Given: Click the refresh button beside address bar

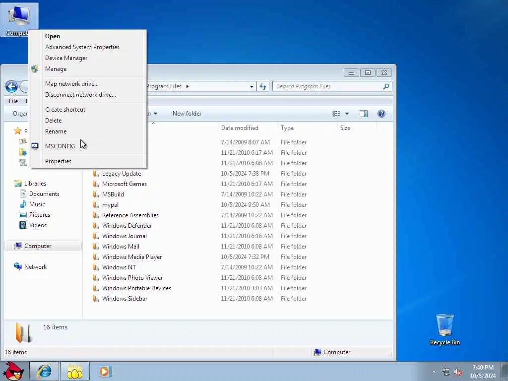Looking at the screenshot, I should (x=263, y=86).
